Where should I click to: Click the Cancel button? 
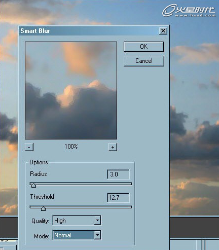[x=144, y=61]
